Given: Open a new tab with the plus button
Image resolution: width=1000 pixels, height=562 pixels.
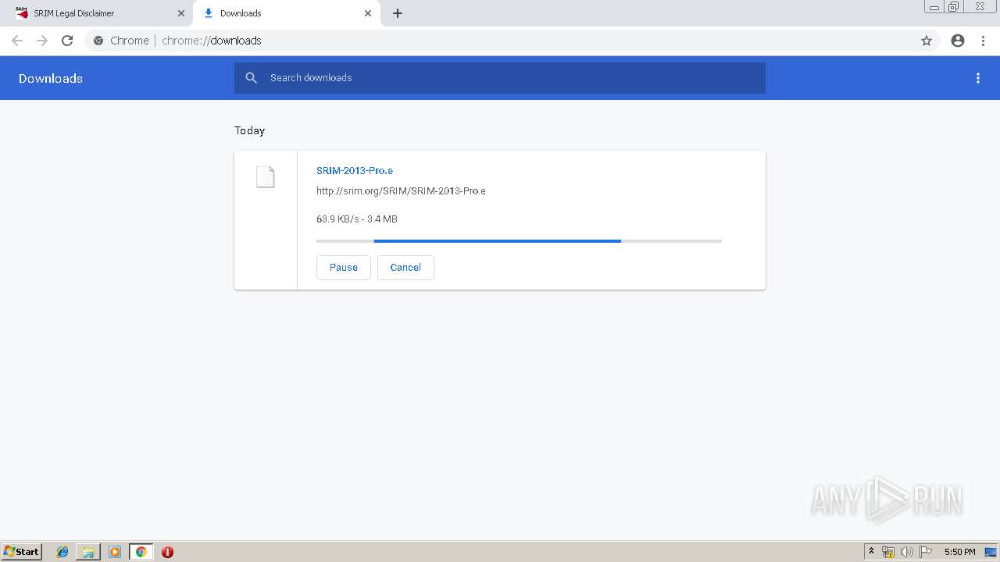Looking at the screenshot, I should [x=398, y=13].
